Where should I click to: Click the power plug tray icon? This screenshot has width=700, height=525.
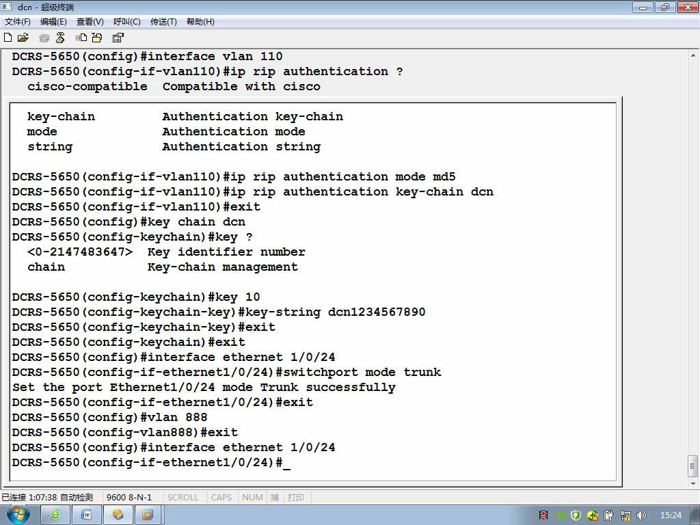click(608, 515)
